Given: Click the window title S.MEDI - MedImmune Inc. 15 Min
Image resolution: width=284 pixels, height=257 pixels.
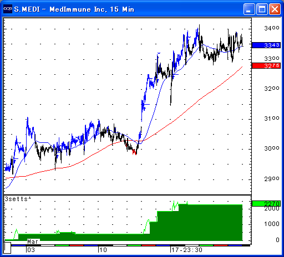Looking at the screenshot, I should click(74, 9).
